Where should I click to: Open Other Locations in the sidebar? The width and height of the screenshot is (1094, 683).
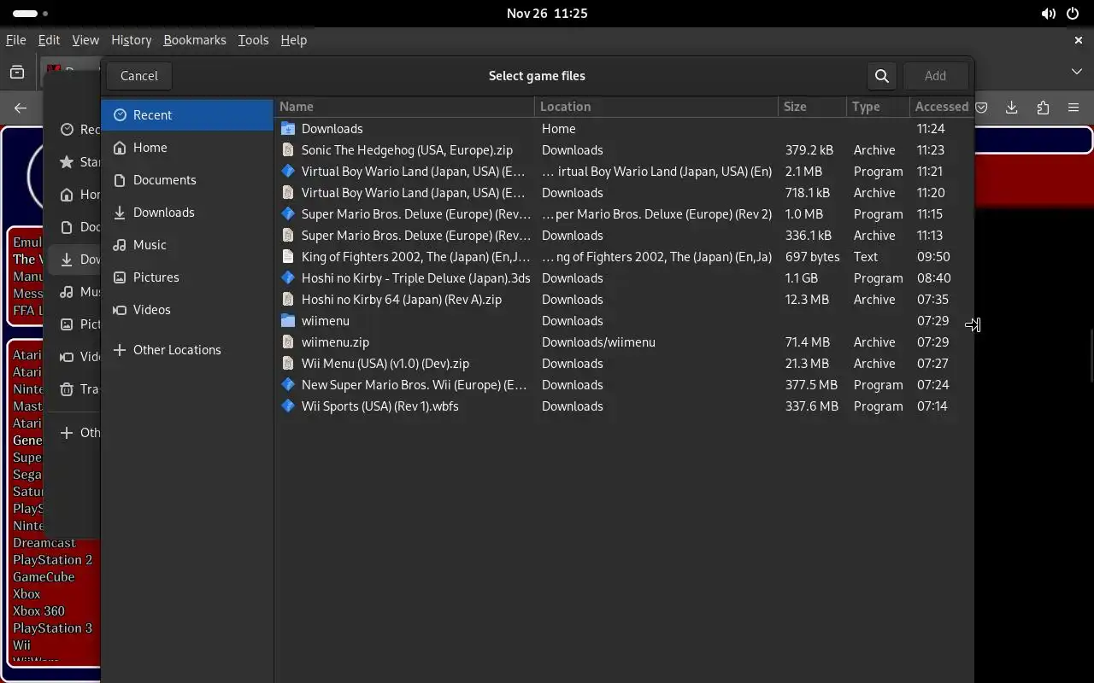187,349
